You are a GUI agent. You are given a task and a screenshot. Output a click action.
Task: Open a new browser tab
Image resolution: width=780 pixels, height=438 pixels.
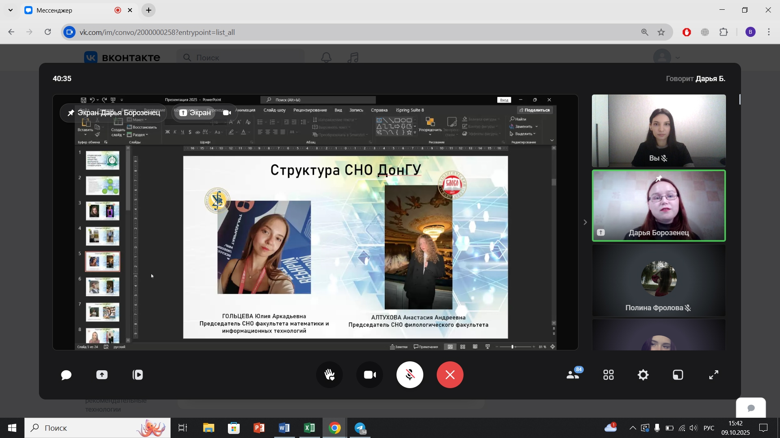click(x=149, y=11)
